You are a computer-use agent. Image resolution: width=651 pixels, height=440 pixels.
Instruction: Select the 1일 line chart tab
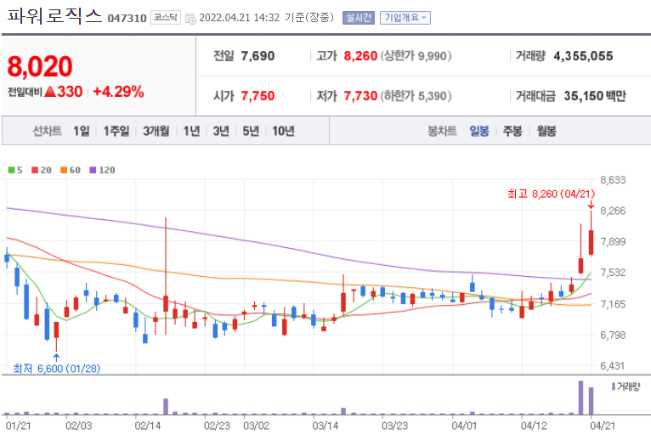tap(82, 131)
